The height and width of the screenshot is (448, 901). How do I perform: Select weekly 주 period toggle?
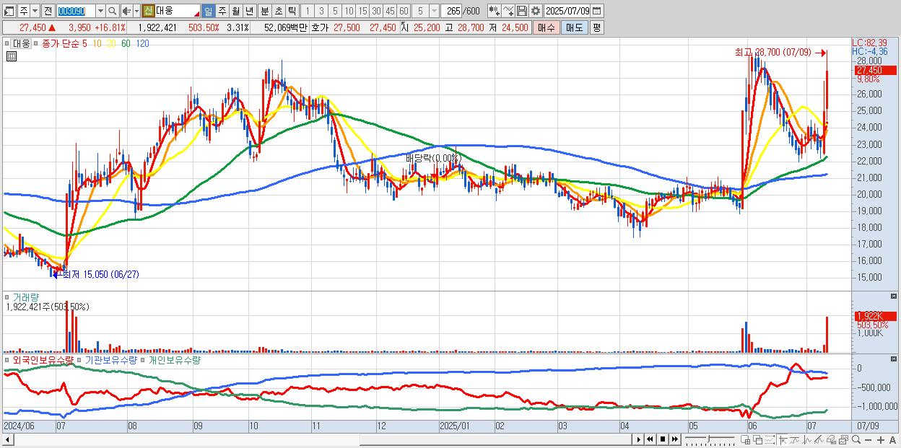pos(222,11)
